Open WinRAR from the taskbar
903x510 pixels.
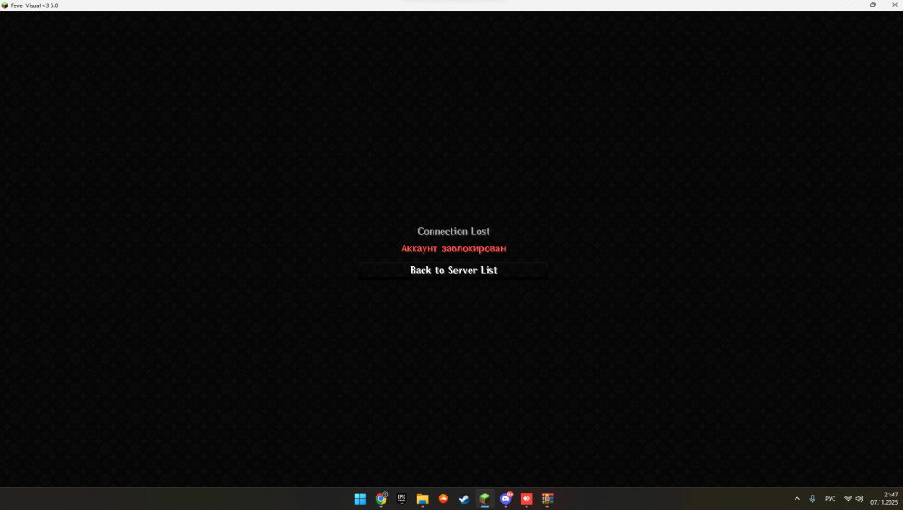547,498
